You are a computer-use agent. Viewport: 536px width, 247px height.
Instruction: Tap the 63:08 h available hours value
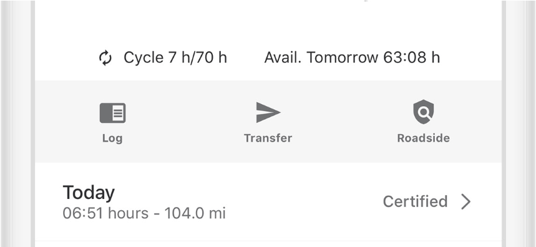(x=411, y=57)
